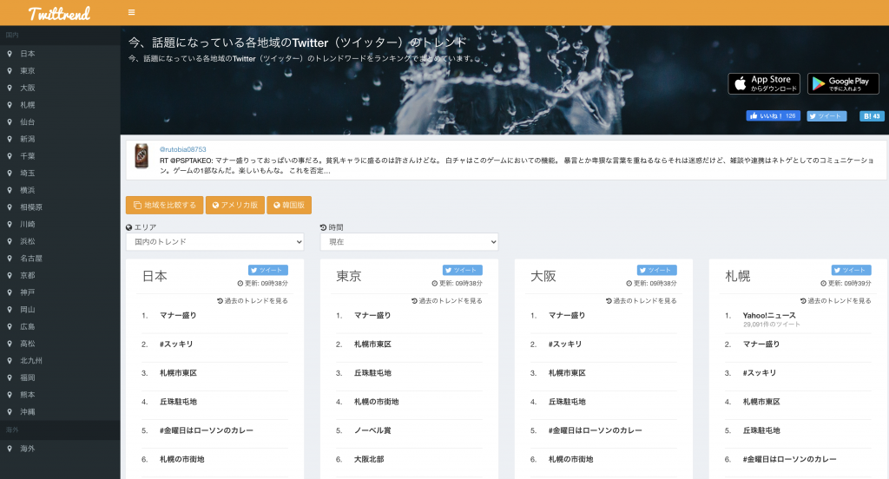The image size is (889, 479).
Task: Click the tweet avatar thumbnail
Action: (142, 156)
